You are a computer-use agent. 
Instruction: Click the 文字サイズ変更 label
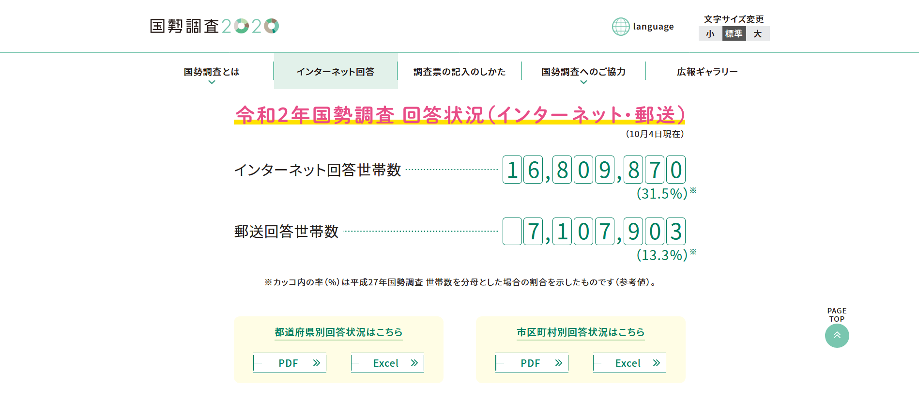(734, 19)
